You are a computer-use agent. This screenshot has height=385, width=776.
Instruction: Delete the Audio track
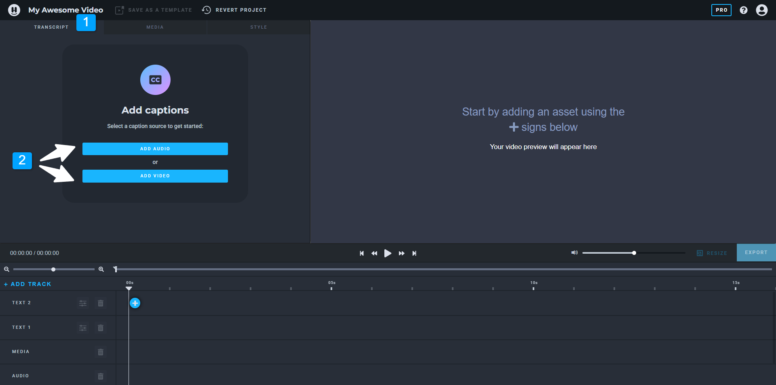pyautogui.click(x=101, y=376)
